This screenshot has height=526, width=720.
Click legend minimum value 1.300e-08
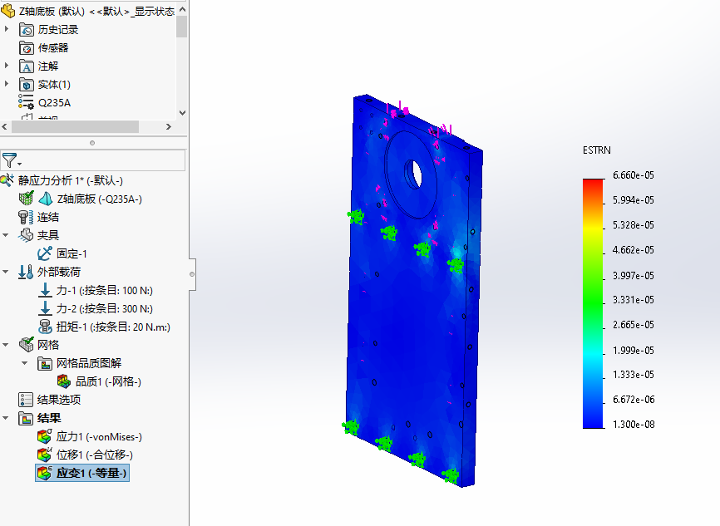click(x=634, y=424)
